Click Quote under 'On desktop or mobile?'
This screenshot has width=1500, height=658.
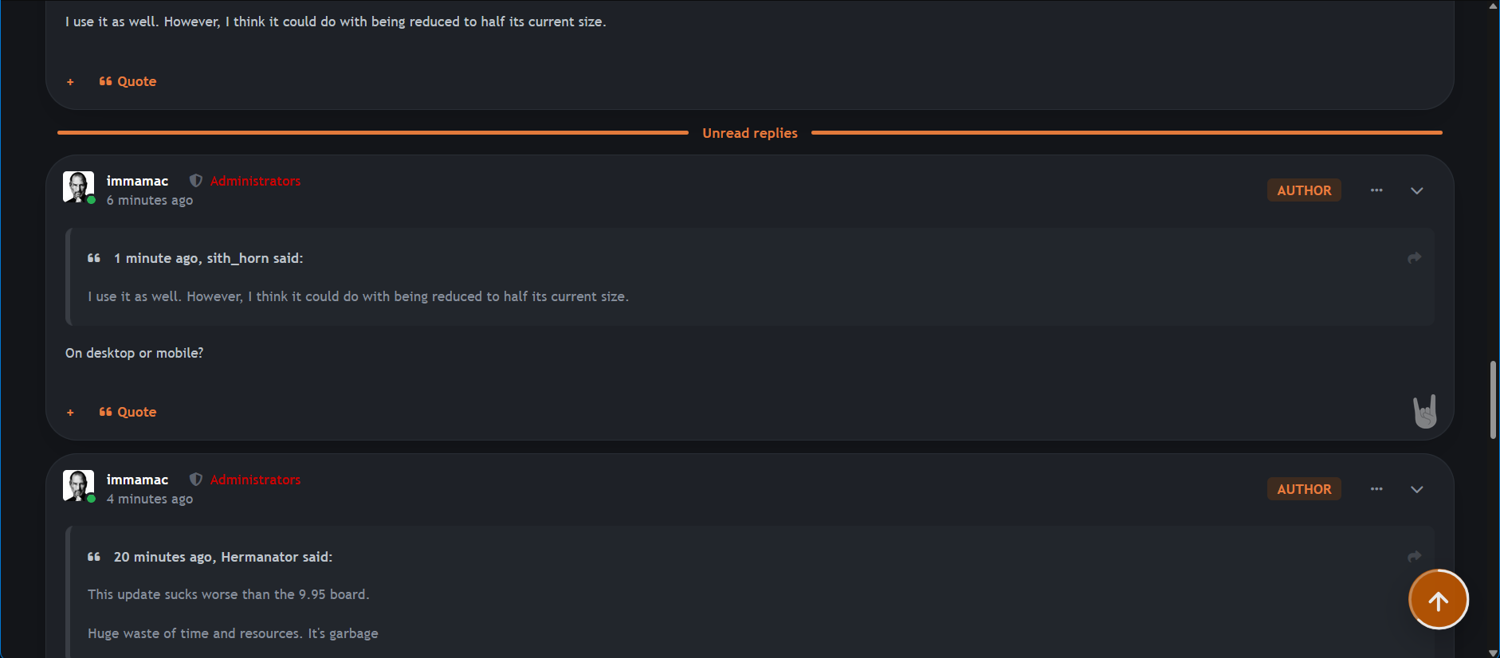128,412
